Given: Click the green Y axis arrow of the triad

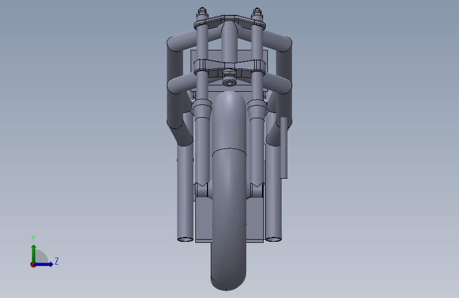Looking at the screenshot, I should coord(34,253).
